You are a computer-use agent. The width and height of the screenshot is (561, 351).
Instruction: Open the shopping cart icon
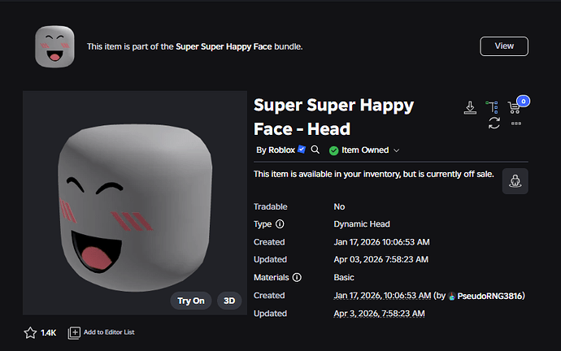[x=514, y=107]
